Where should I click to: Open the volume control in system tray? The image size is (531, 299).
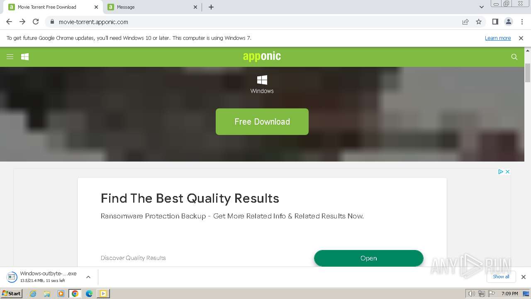(x=472, y=294)
